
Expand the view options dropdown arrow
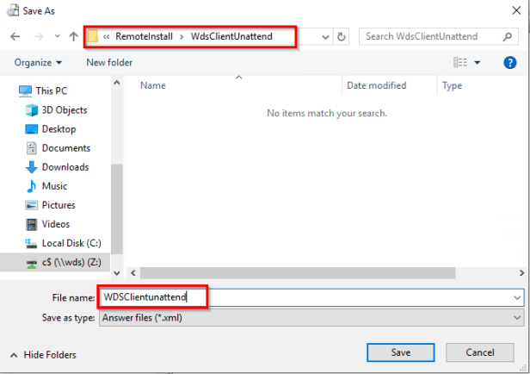pyautogui.click(x=478, y=63)
